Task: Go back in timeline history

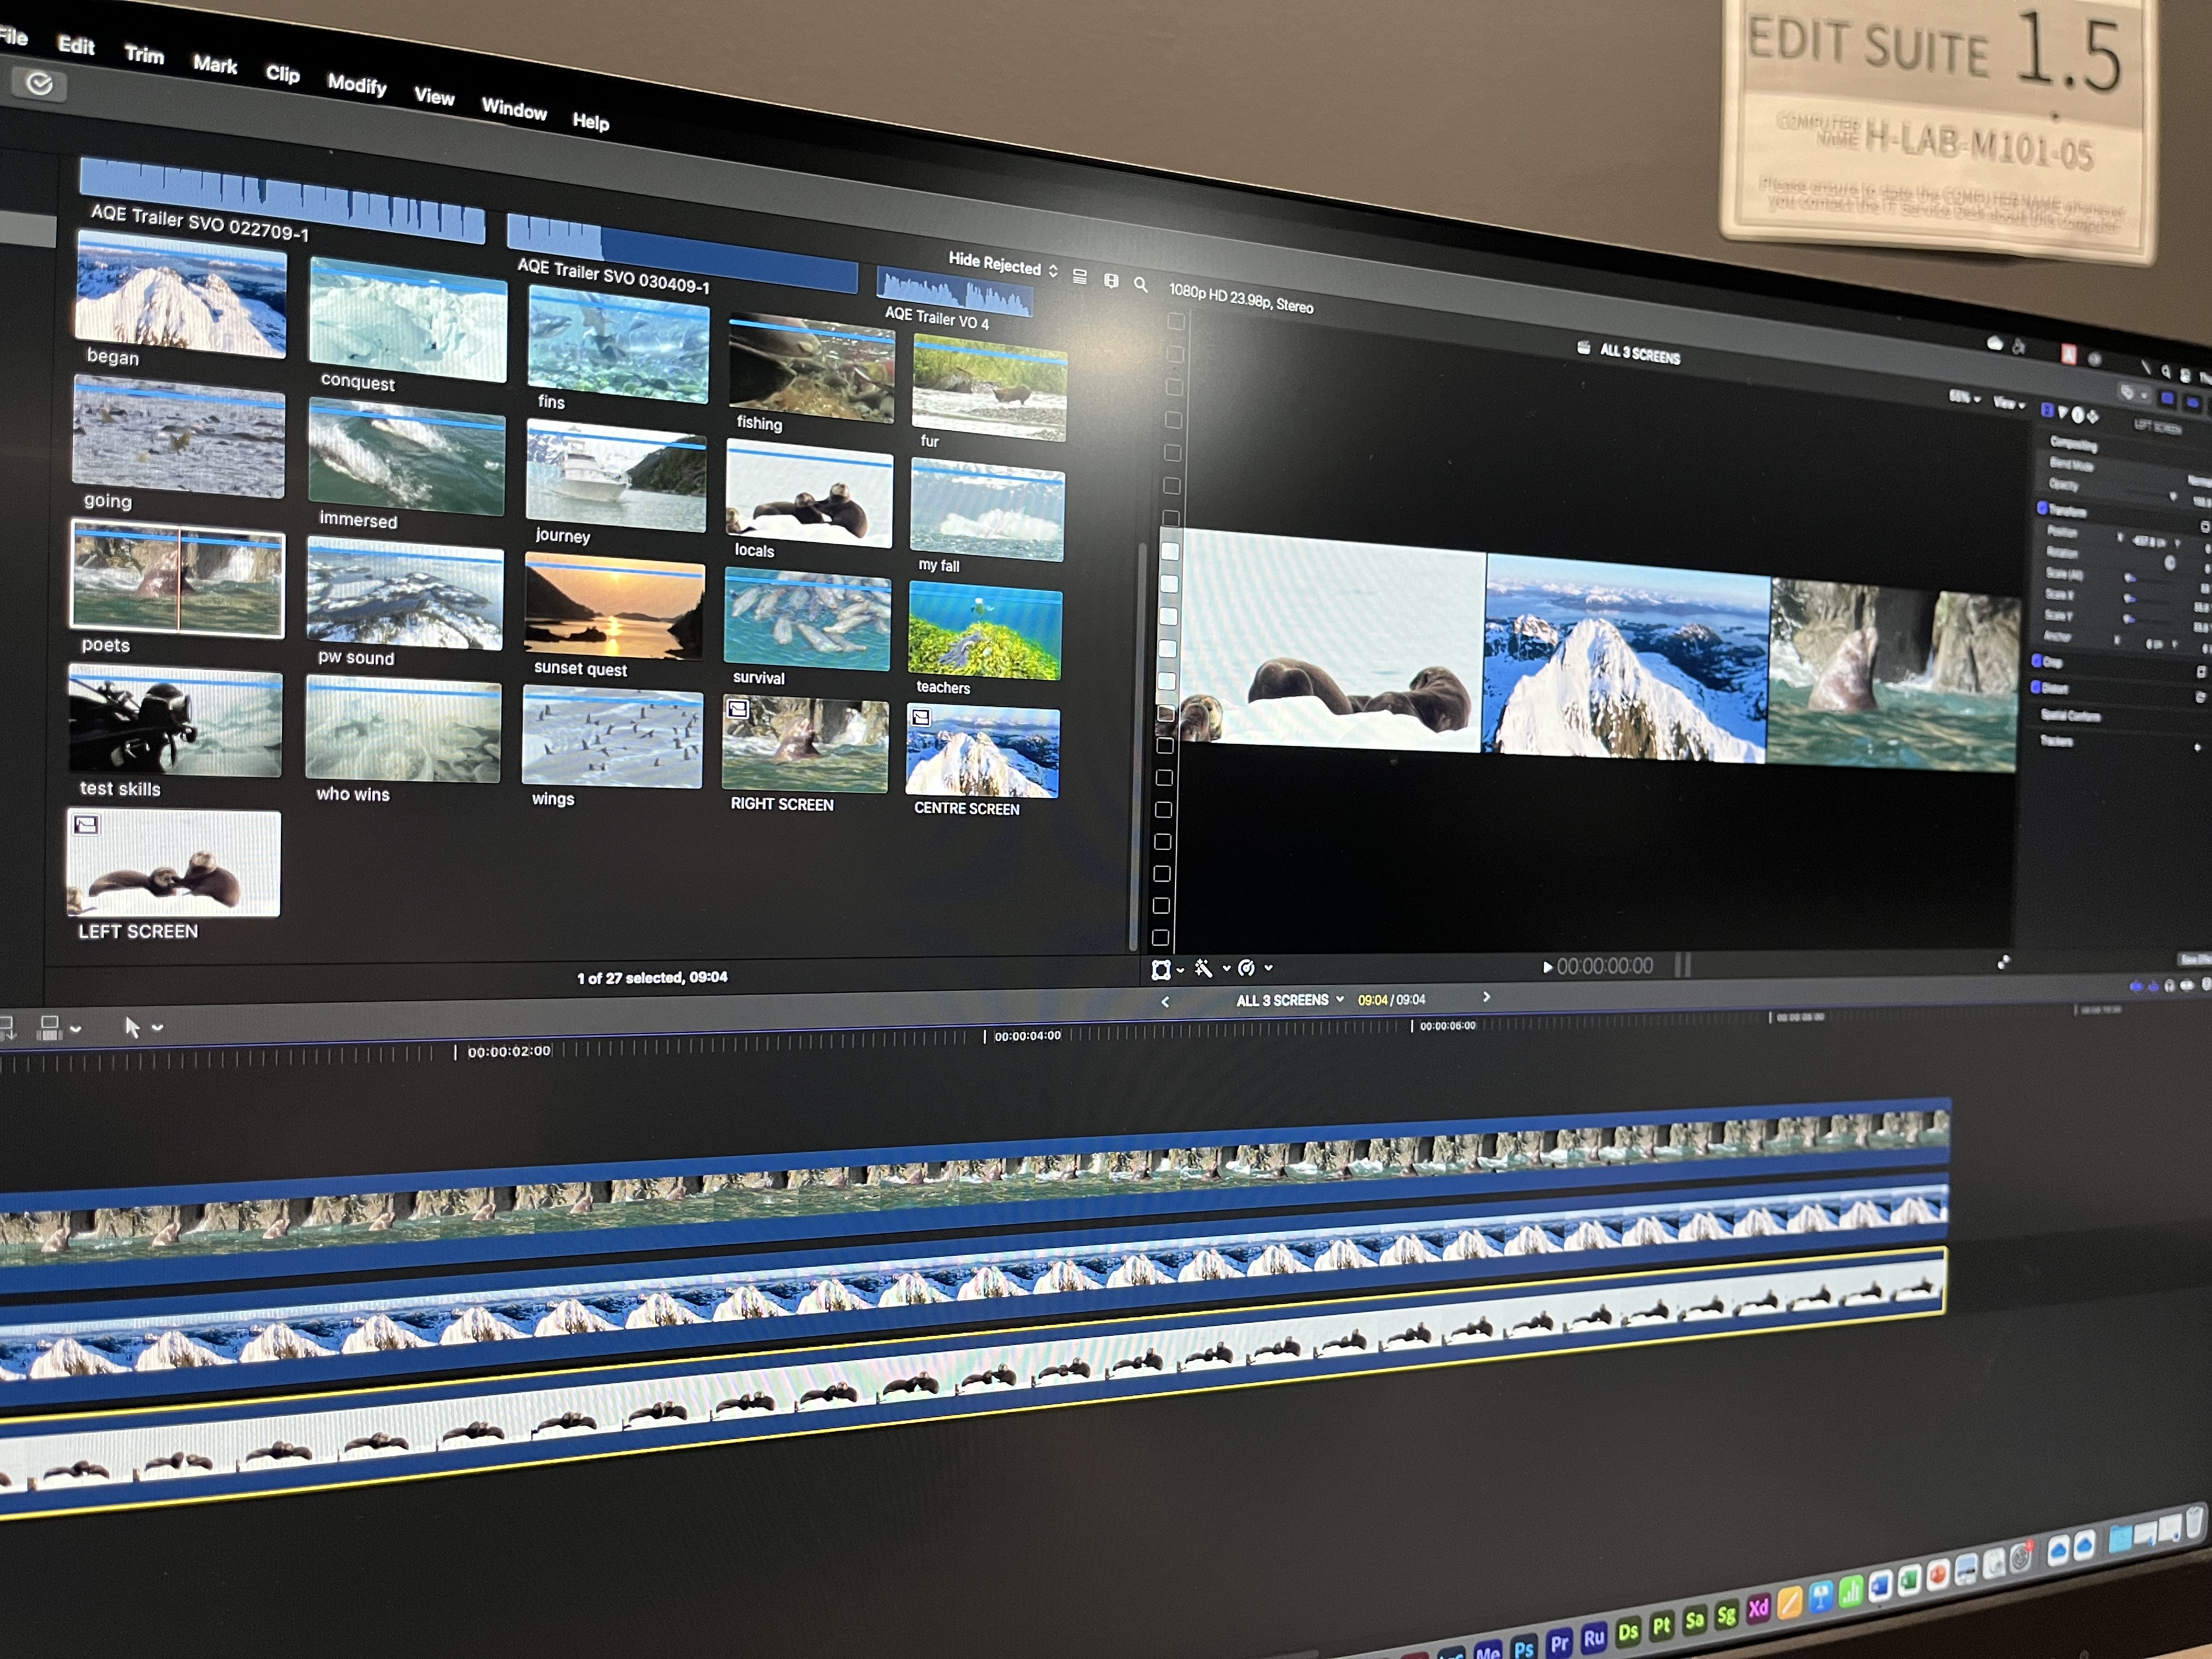Action: [1165, 1002]
